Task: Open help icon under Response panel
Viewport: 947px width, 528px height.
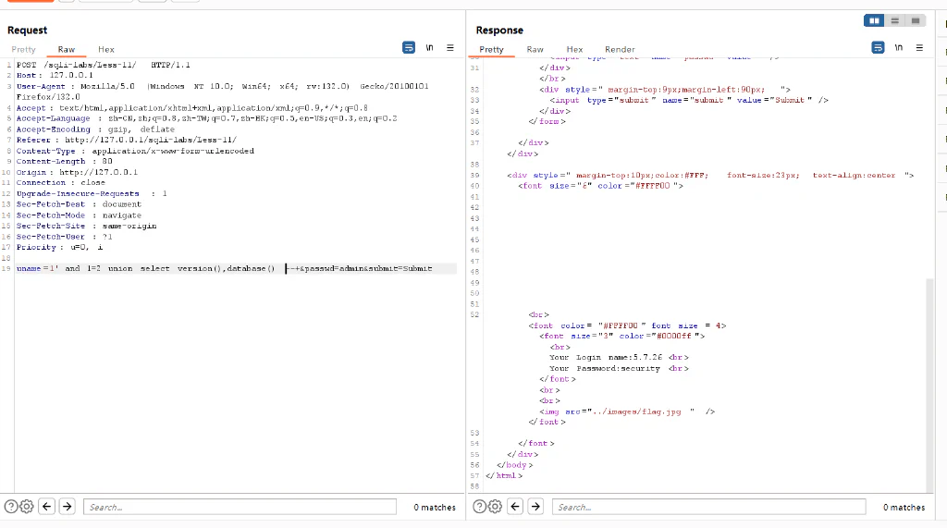Action: tap(480, 507)
